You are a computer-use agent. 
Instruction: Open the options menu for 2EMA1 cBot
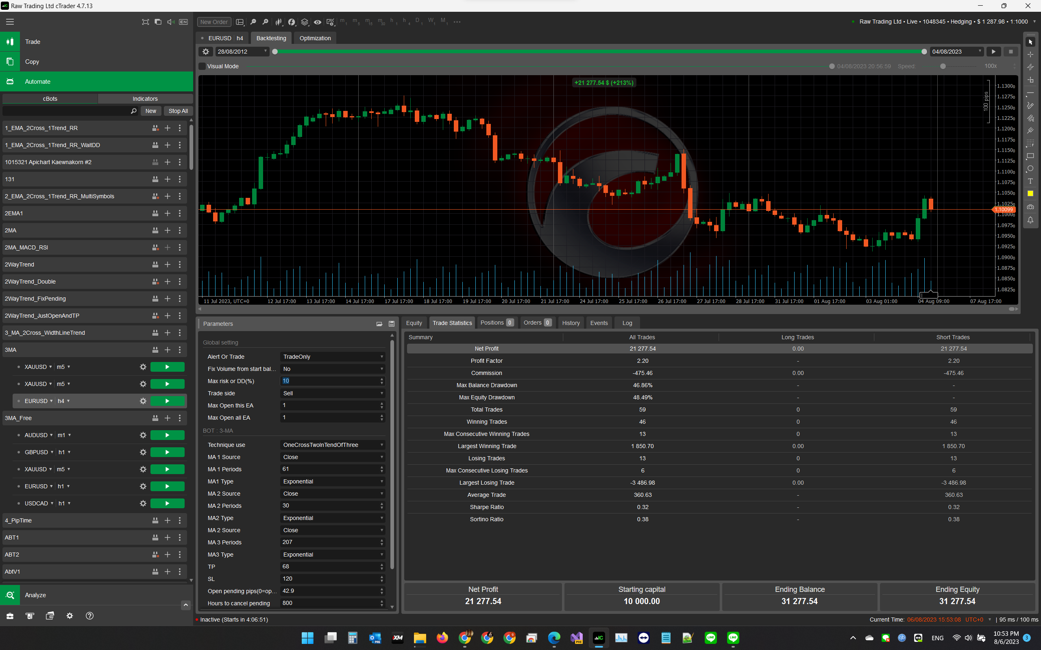pyautogui.click(x=180, y=213)
